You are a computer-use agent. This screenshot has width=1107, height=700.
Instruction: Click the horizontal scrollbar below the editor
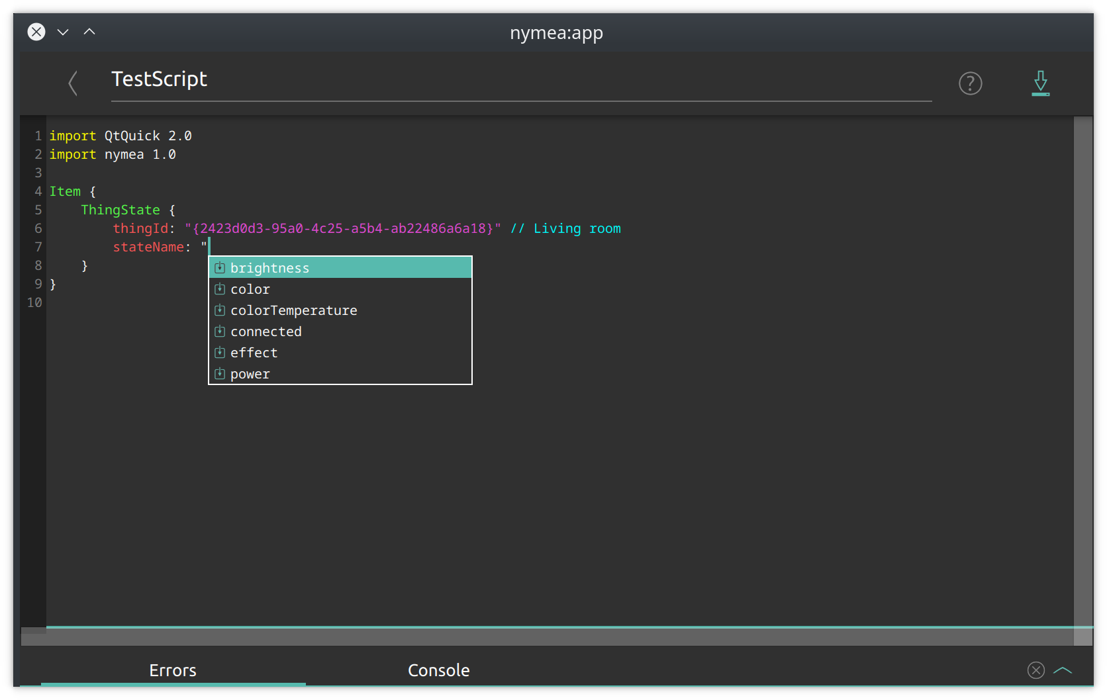[x=547, y=637]
